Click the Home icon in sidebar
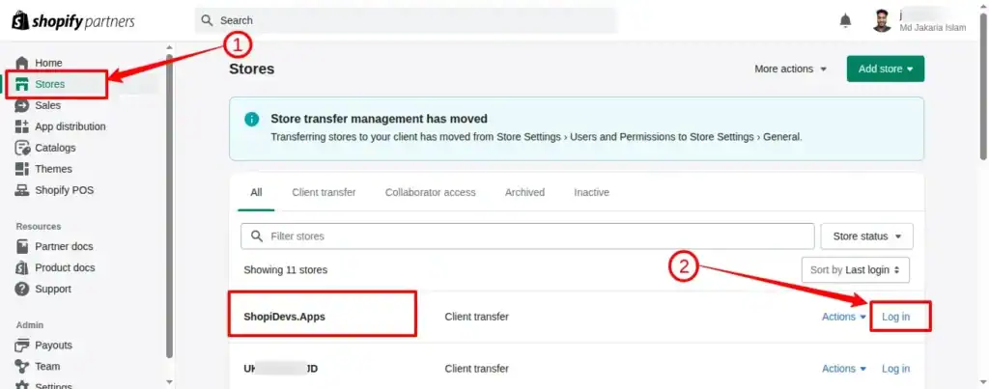The height and width of the screenshot is (389, 989). pyautogui.click(x=22, y=63)
